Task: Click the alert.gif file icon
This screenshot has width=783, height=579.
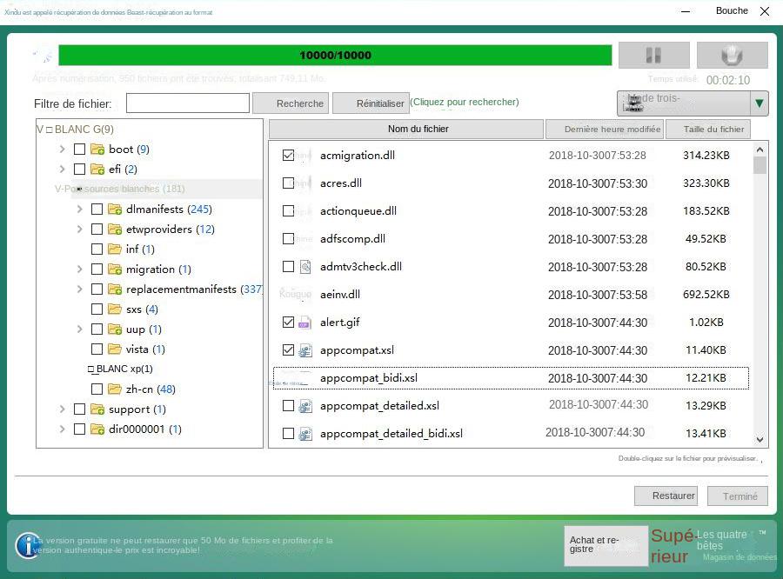Action: (304, 323)
